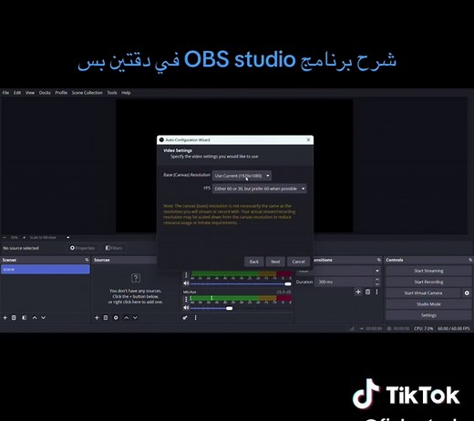Zoom in the preview with plus icon
The width and height of the screenshot is (474, 421).
[24, 237]
